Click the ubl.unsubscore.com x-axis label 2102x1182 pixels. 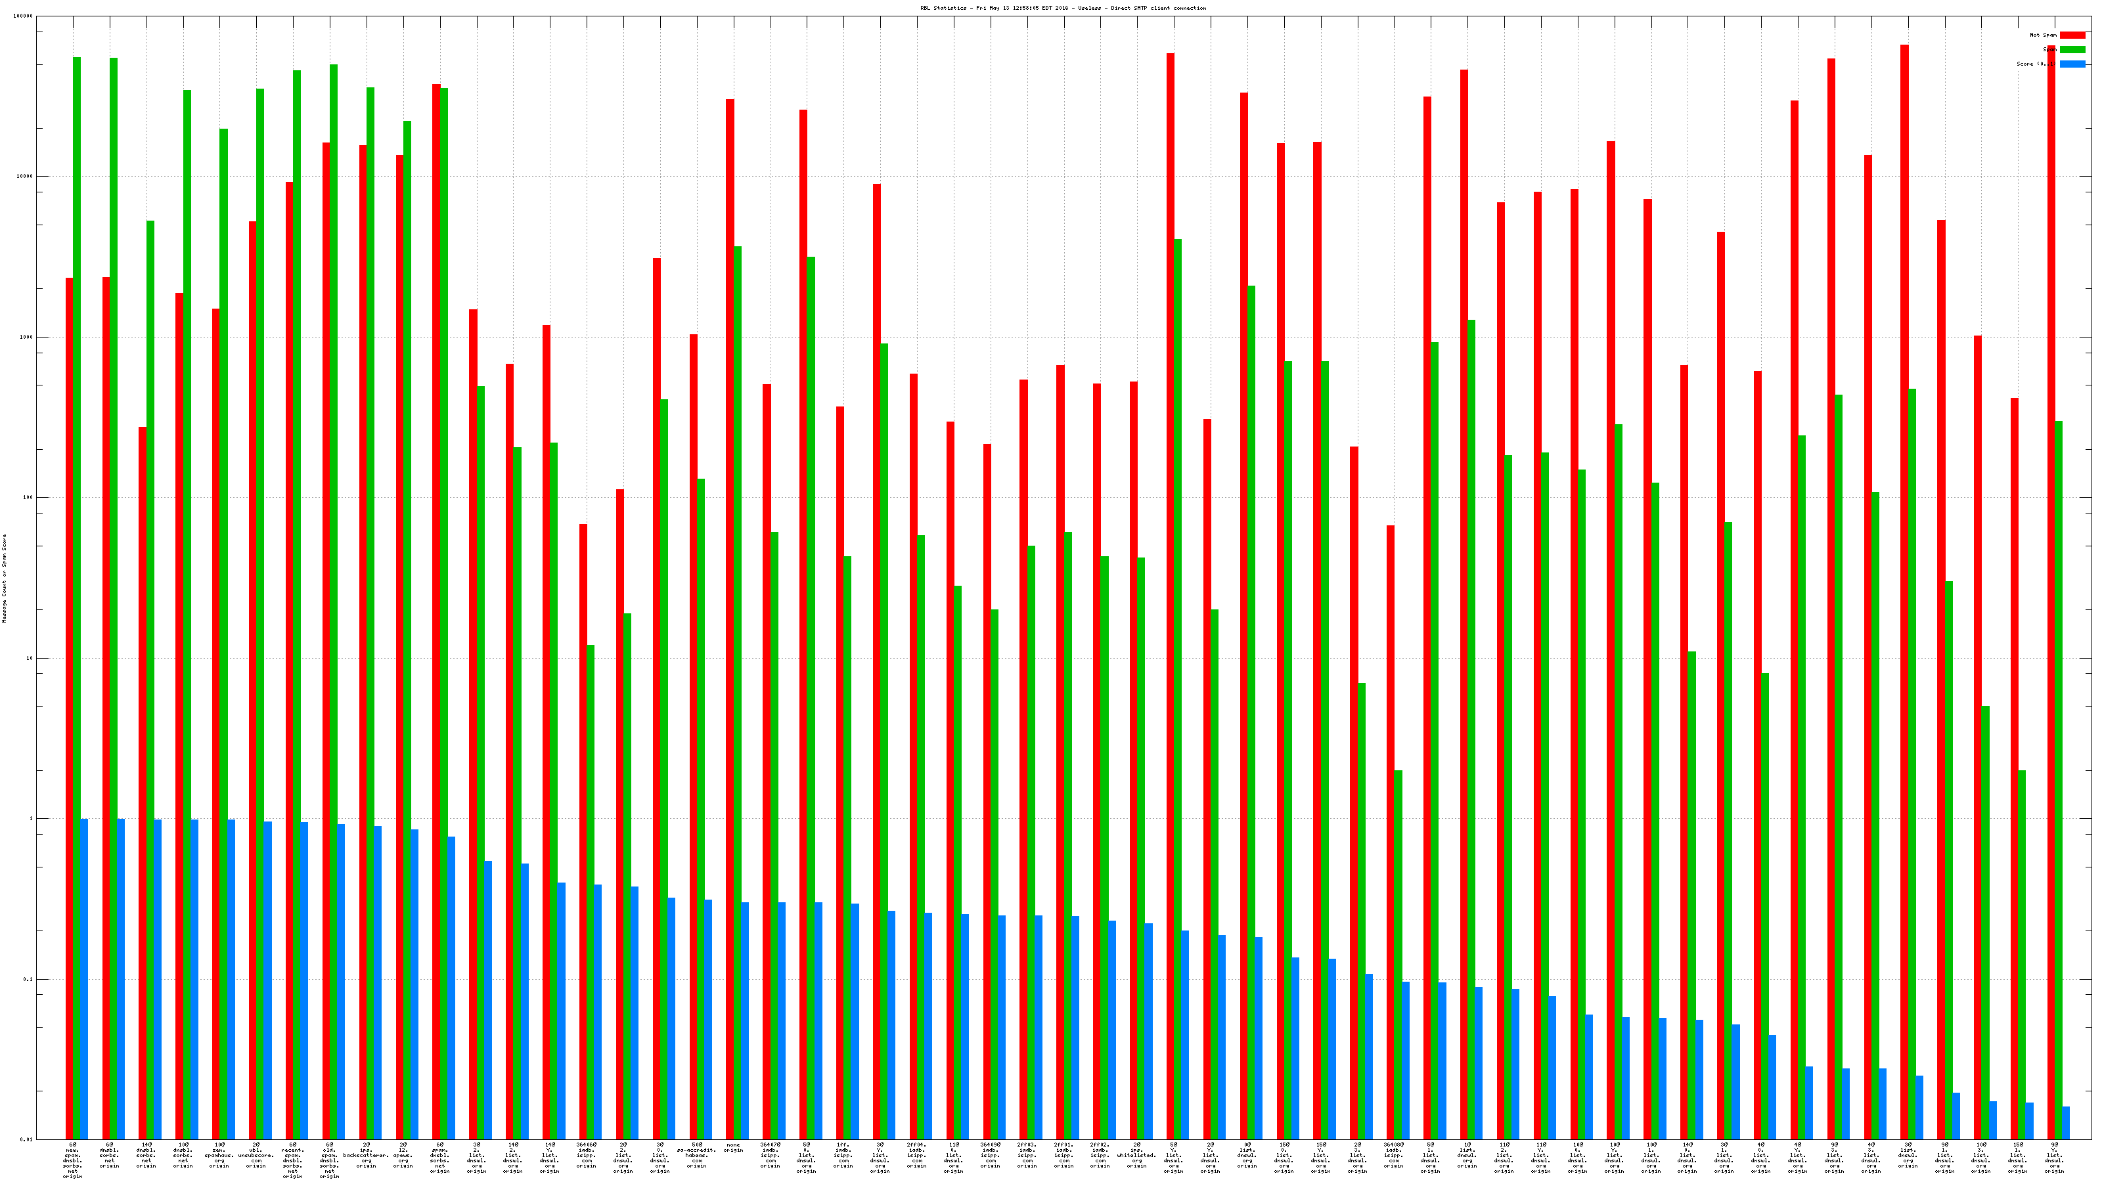pyautogui.click(x=256, y=1155)
